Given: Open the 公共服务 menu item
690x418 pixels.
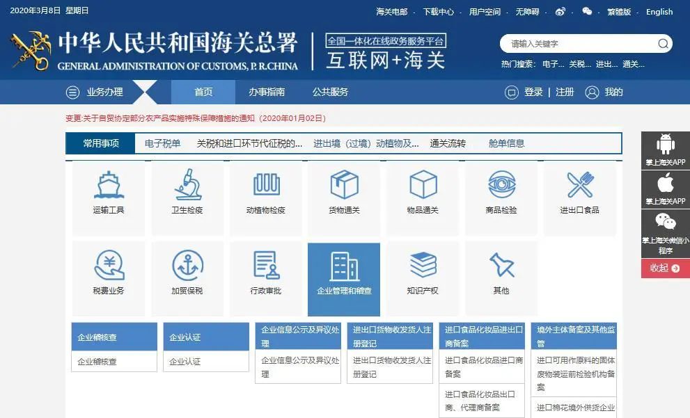Looking at the screenshot, I should (330, 92).
